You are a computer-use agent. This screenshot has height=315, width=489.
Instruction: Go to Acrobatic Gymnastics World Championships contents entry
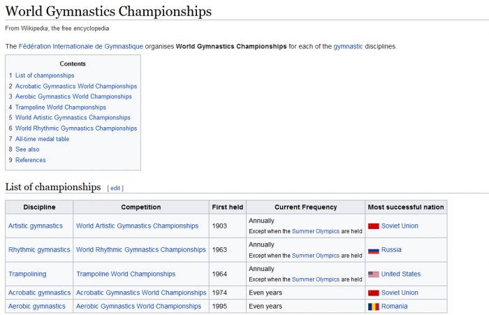pos(76,86)
